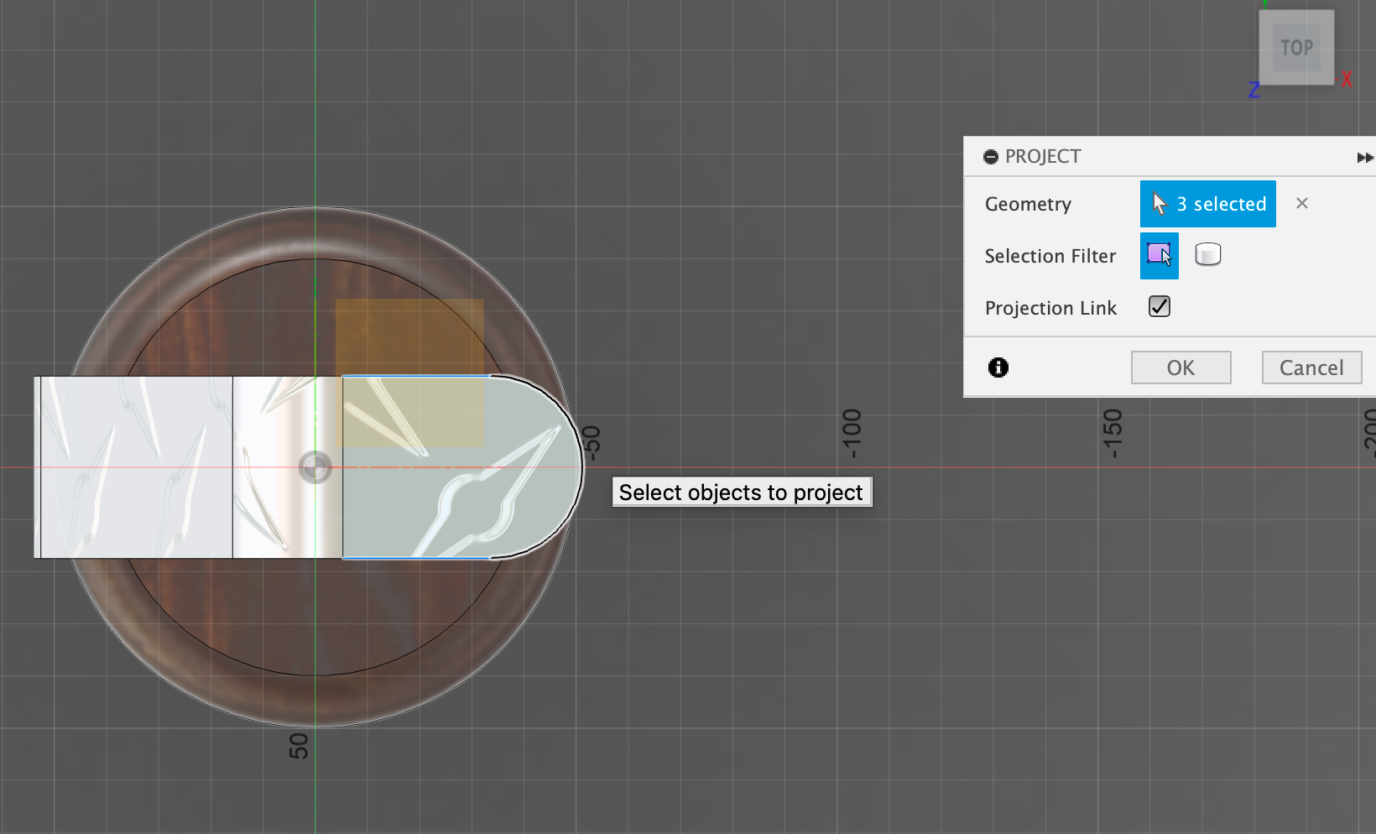Select the orange construction plane square
Image resolution: width=1376 pixels, height=834 pixels.
(409, 336)
